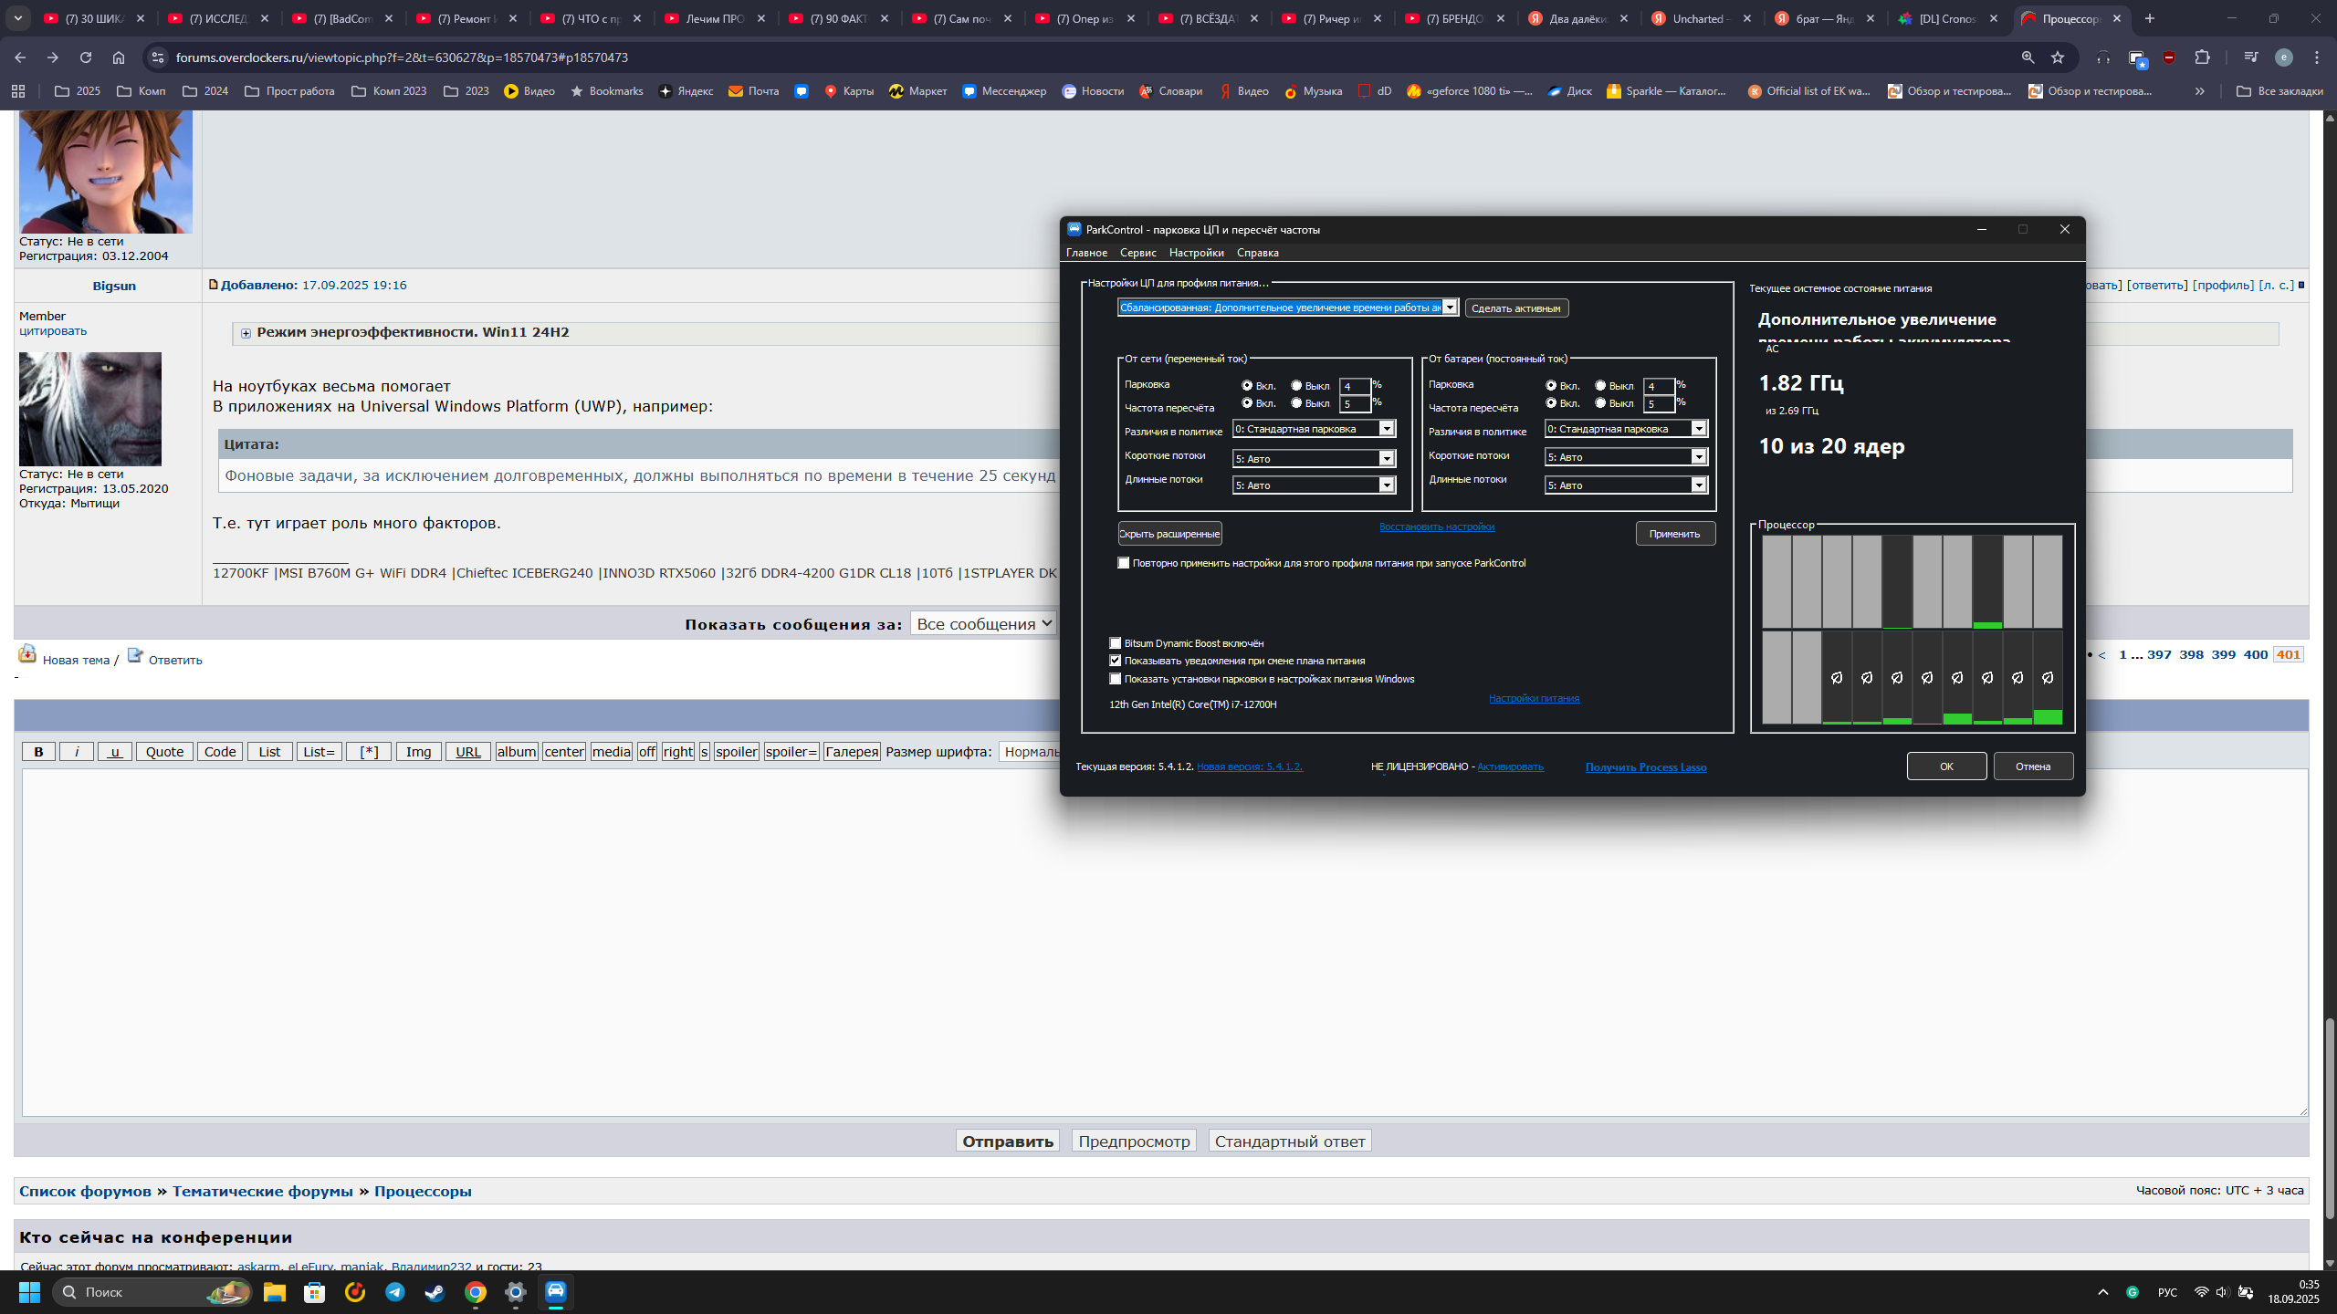The image size is (2337, 1314).
Task: Click the Восстановить настройки link
Action: click(1436, 527)
